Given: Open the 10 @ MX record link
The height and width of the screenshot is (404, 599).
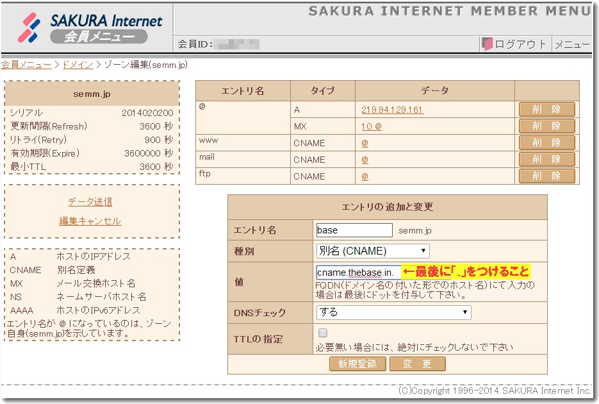Looking at the screenshot, I should (372, 126).
